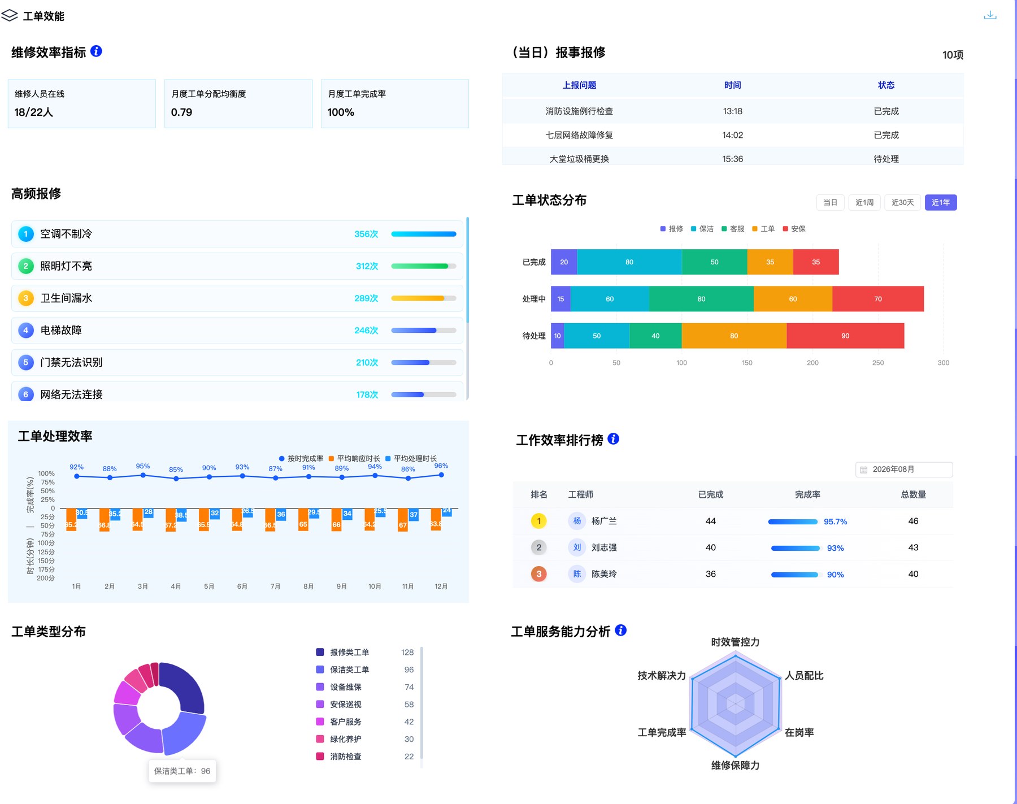The width and height of the screenshot is (1017, 804).
Task: Click 七层网络故障修复 table row
Action: click(x=733, y=135)
